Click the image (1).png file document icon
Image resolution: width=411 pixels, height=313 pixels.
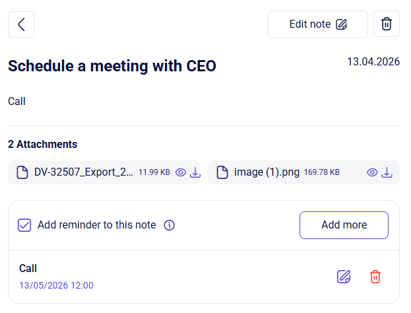[222, 172]
